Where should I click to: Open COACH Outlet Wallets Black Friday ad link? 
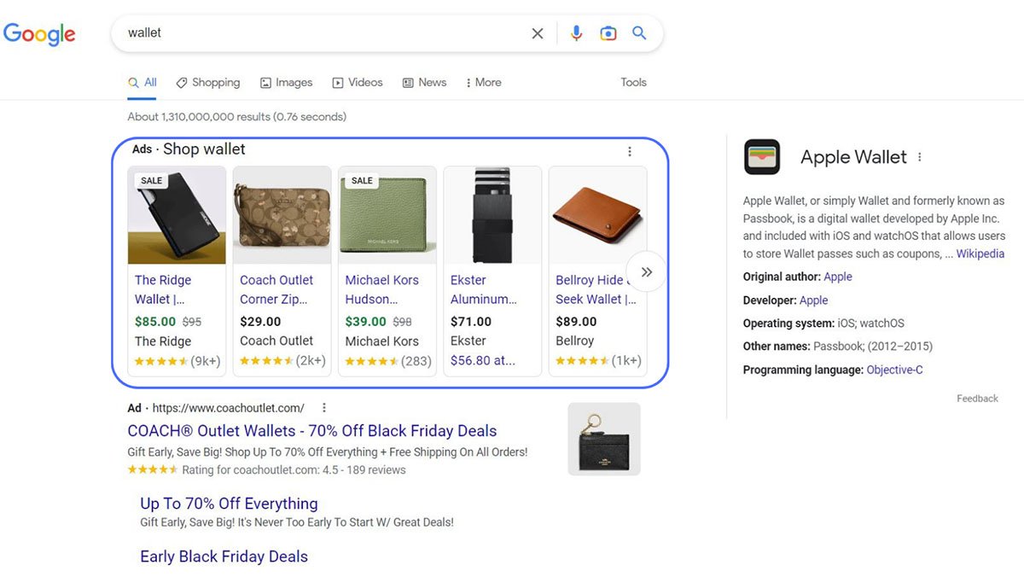tap(311, 431)
